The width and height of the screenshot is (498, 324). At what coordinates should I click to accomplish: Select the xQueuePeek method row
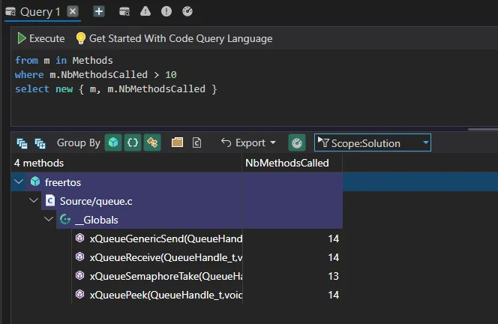point(207,295)
